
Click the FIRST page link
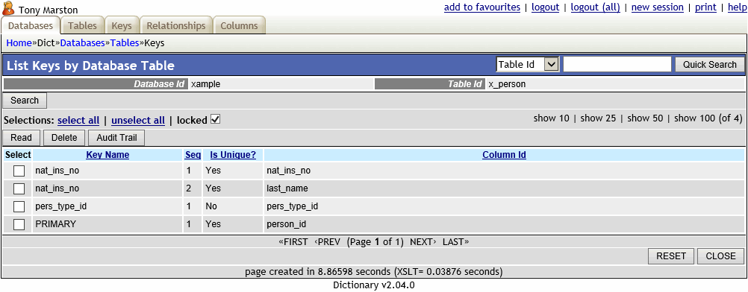[x=293, y=242]
